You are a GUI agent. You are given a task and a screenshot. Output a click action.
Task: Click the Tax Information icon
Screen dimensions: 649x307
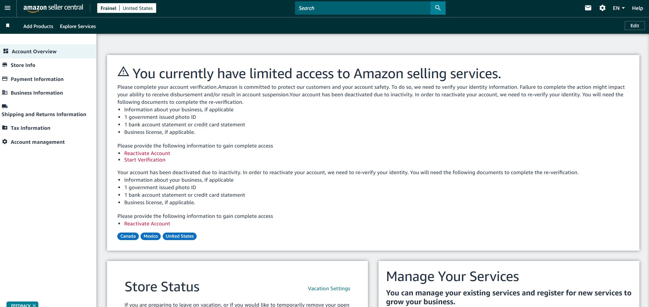point(5,128)
